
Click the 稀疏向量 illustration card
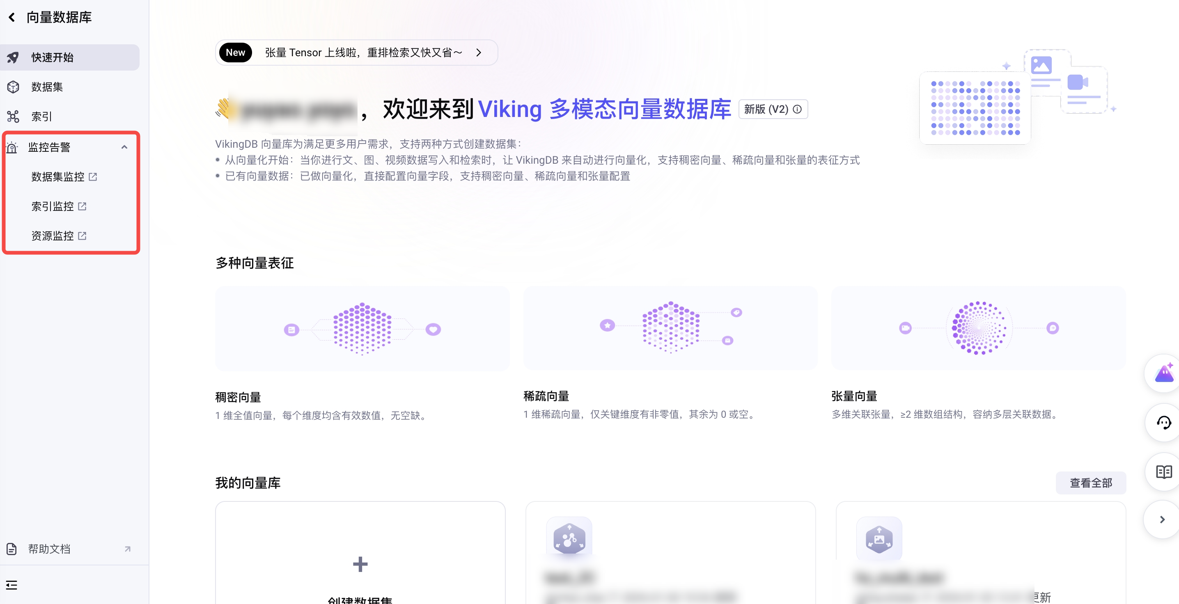[670, 327]
